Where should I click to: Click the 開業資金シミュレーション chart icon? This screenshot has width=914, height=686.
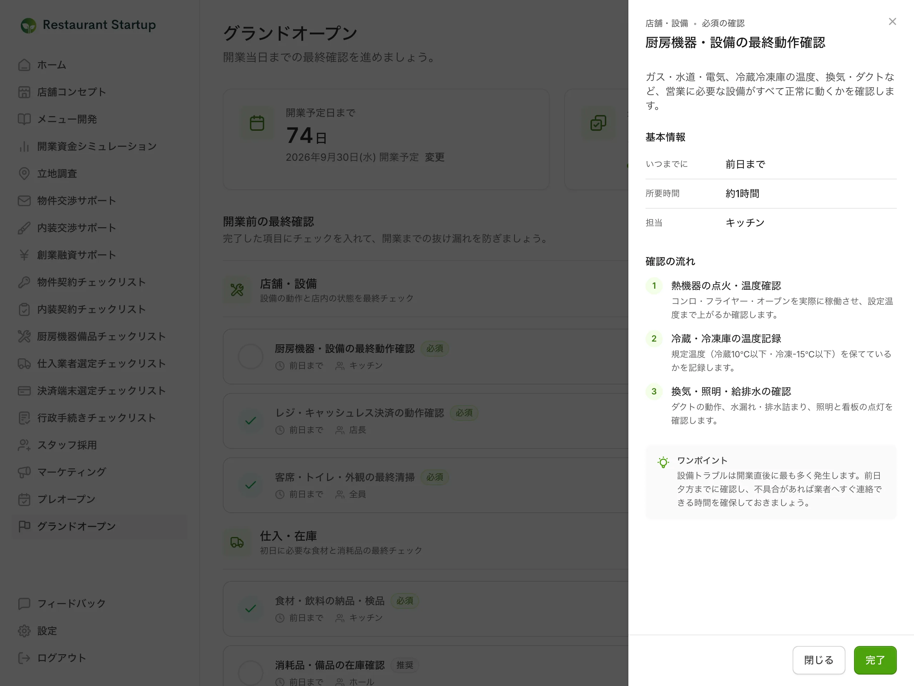[24, 146]
